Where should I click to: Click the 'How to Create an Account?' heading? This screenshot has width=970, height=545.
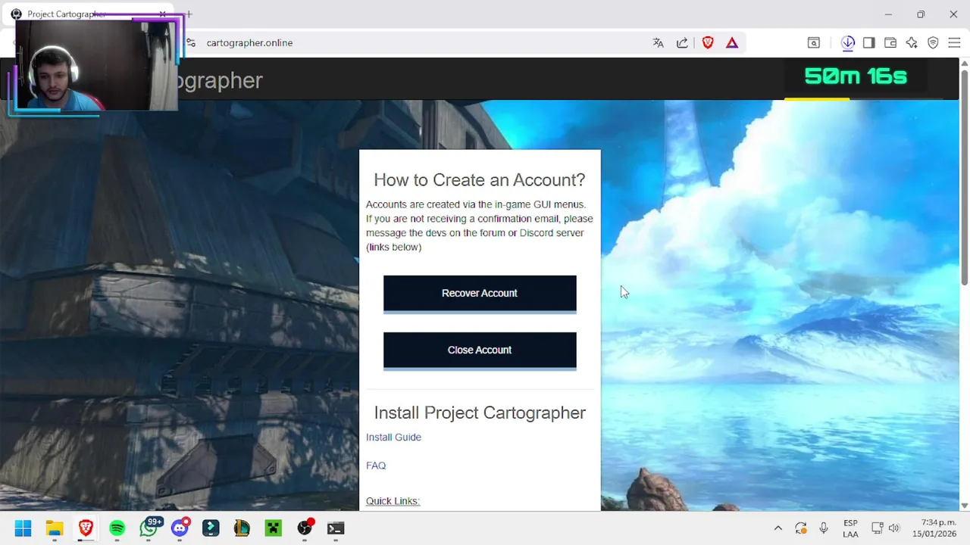[x=480, y=180]
